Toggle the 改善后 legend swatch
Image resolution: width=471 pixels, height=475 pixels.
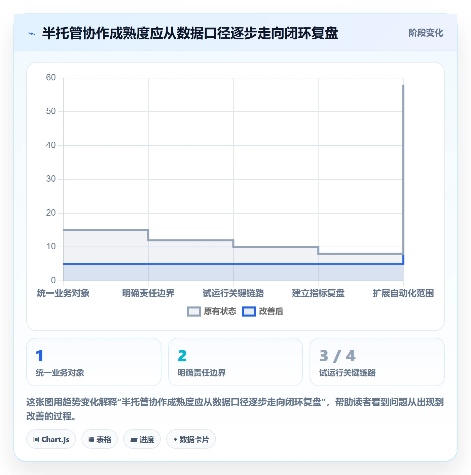coord(249,312)
